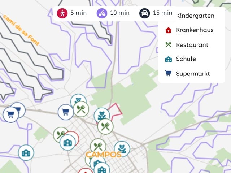
Task: Open the kindergarten marker right of CAMPOS label
Action: point(122,149)
